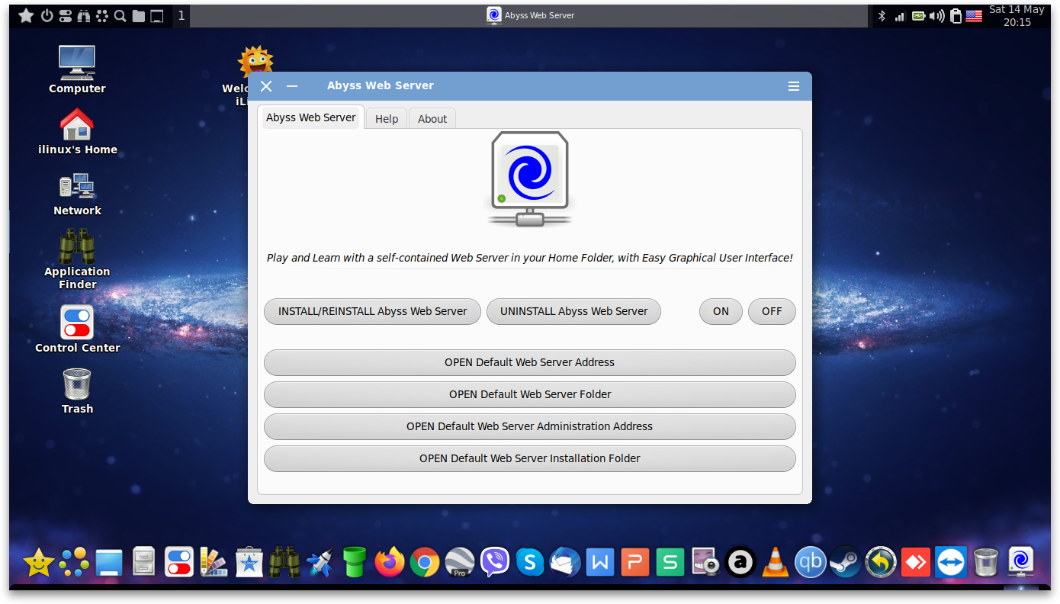Open Default Web Server Installation Folder

click(530, 458)
